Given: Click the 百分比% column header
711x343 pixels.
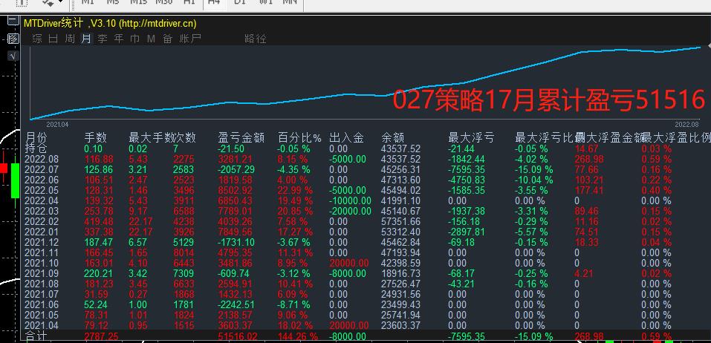Looking at the screenshot, I should pyautogui.click(x=299, y=137).
